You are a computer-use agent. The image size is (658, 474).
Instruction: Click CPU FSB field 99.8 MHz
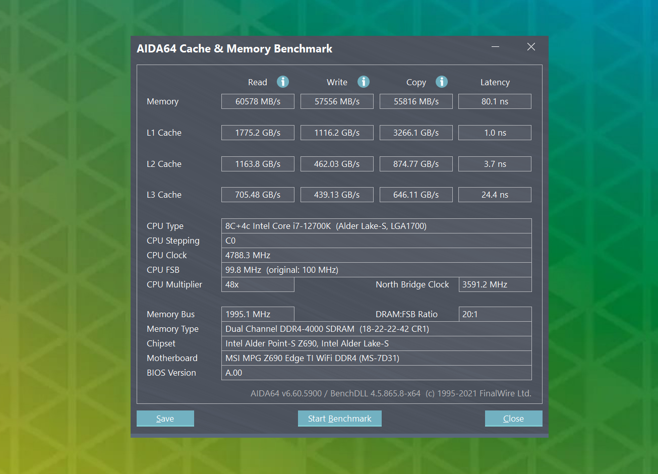coord(377,270)
